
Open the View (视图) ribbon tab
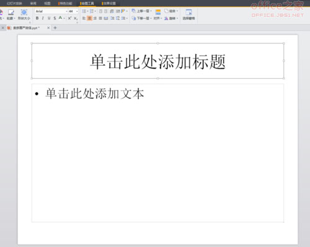pyautogui.click(x=47, y=3)
